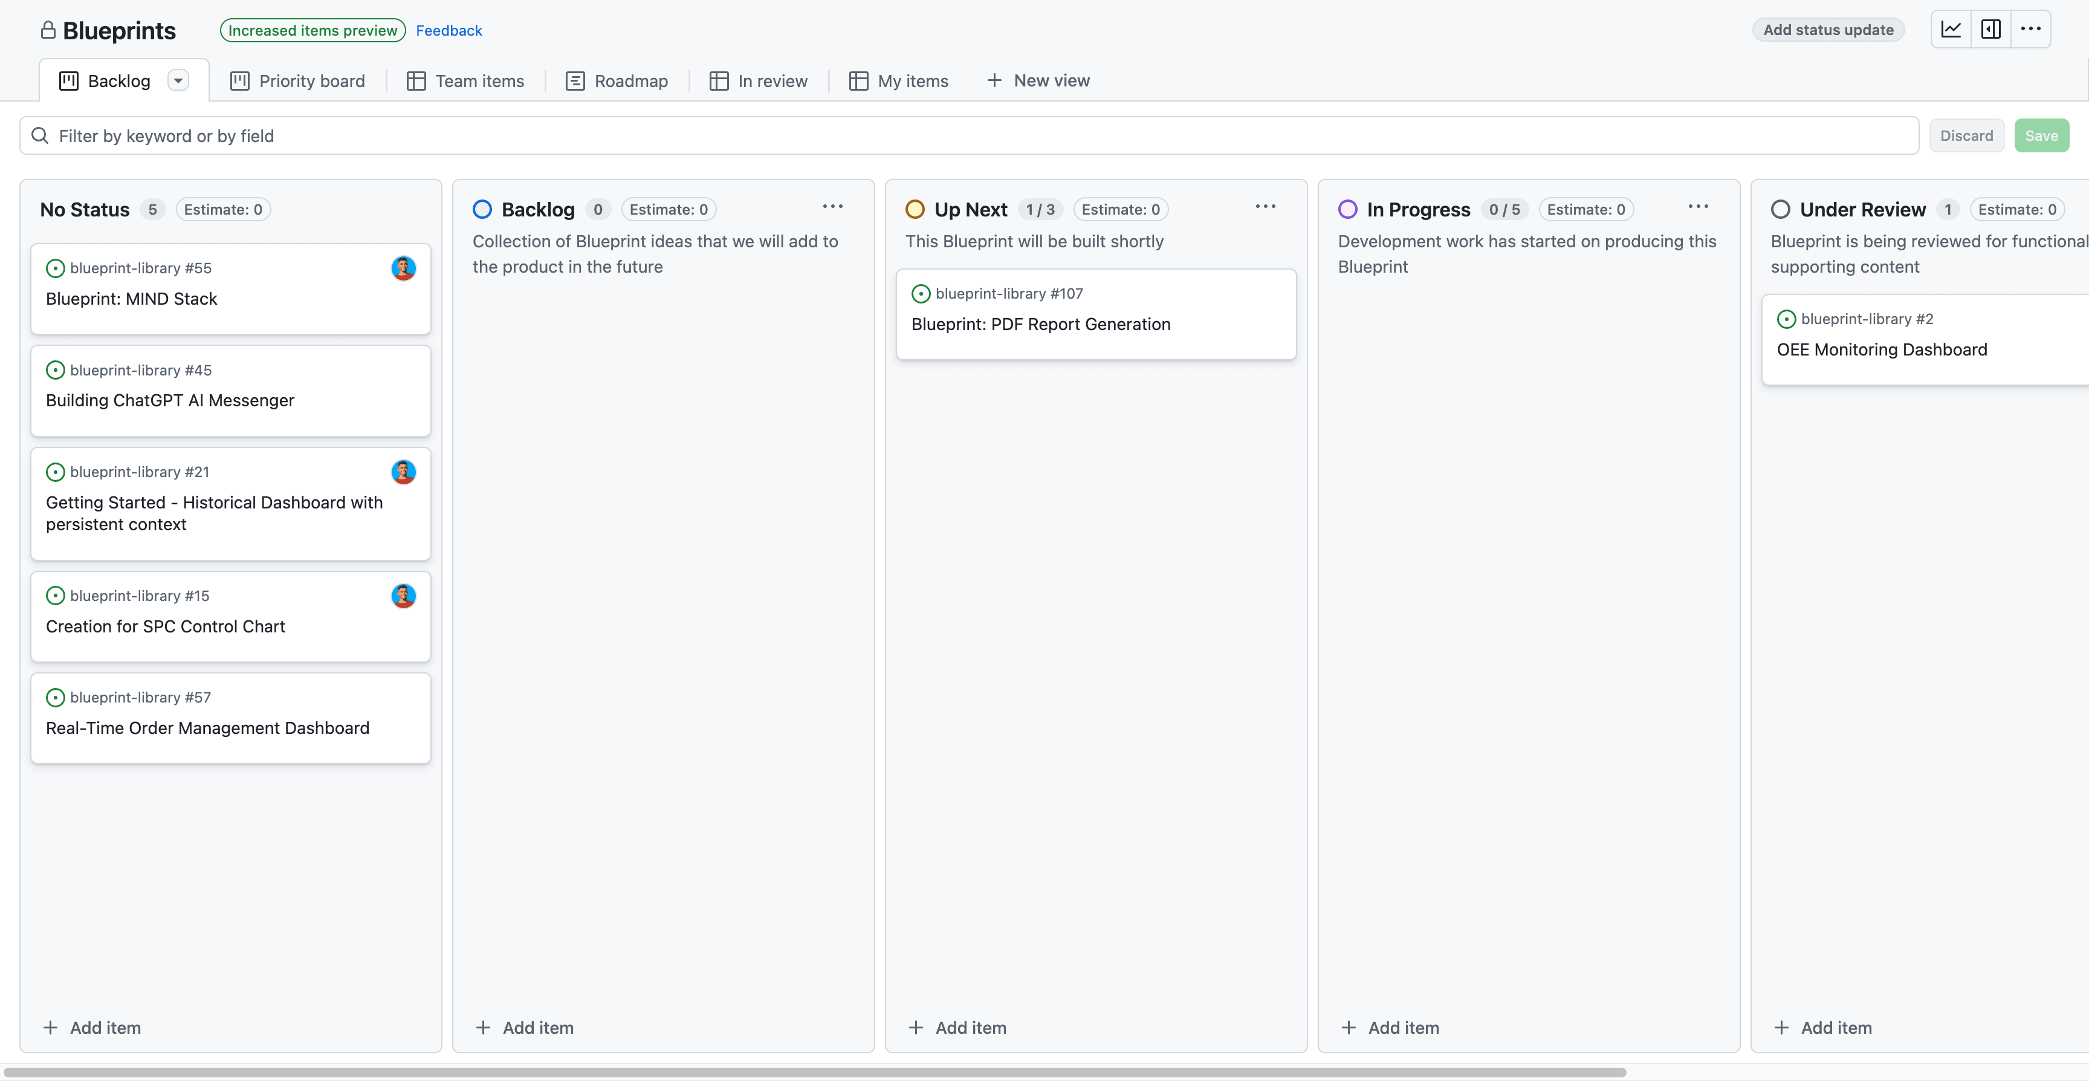Click the board view icon on Backlog tab
Screen dimensions: 2089x1081
click(x=68, y=80)
